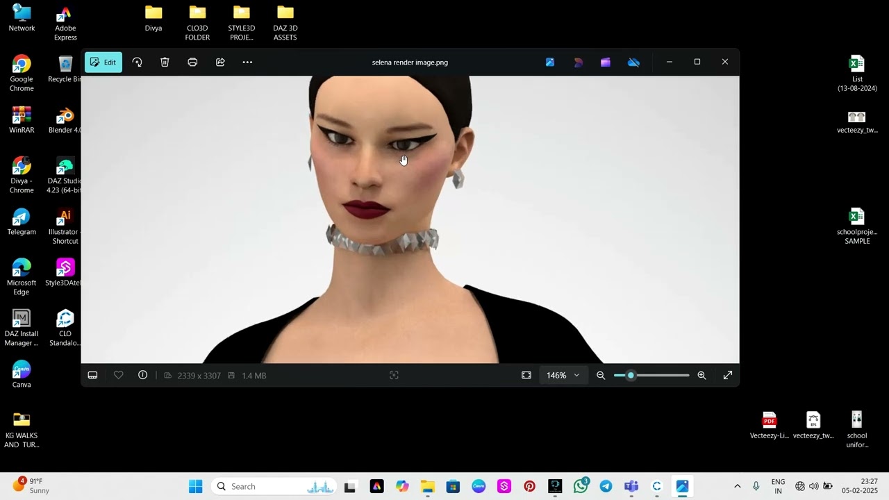Open the Windows Start menu
Viewport: 889px width, 500px height.
[196, 486]
